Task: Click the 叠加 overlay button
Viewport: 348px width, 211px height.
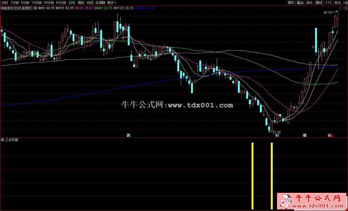Action: click(x=300, y=3)
